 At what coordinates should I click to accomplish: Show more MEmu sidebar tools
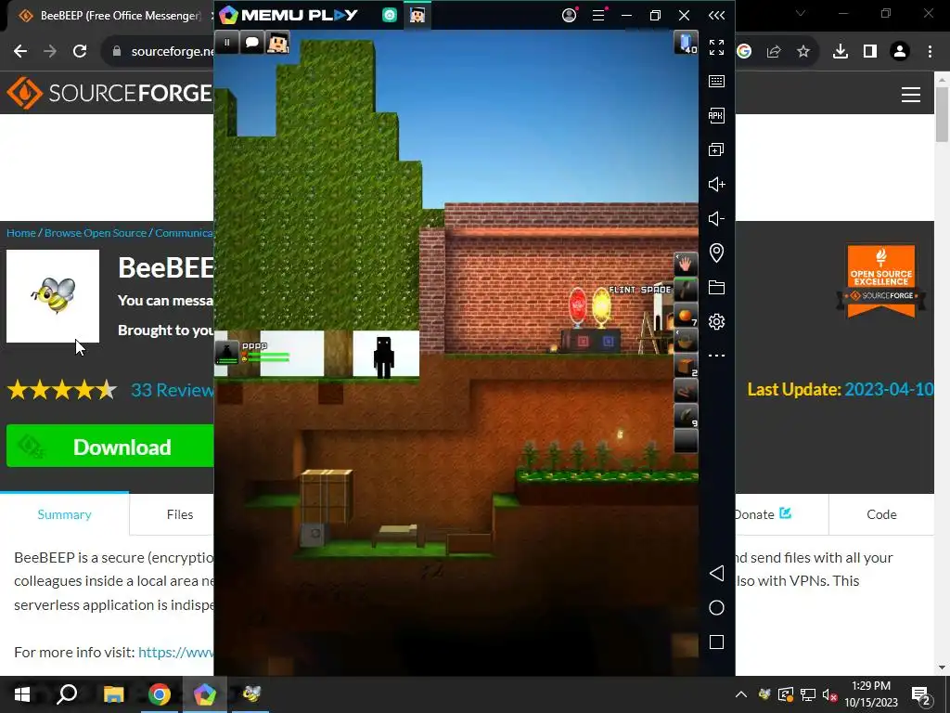coord(717,356)
